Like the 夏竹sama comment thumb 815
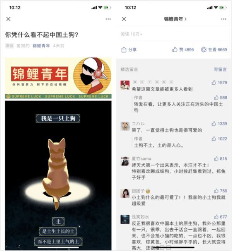Viewport: 232px width, 251px height. coord(220,159)
